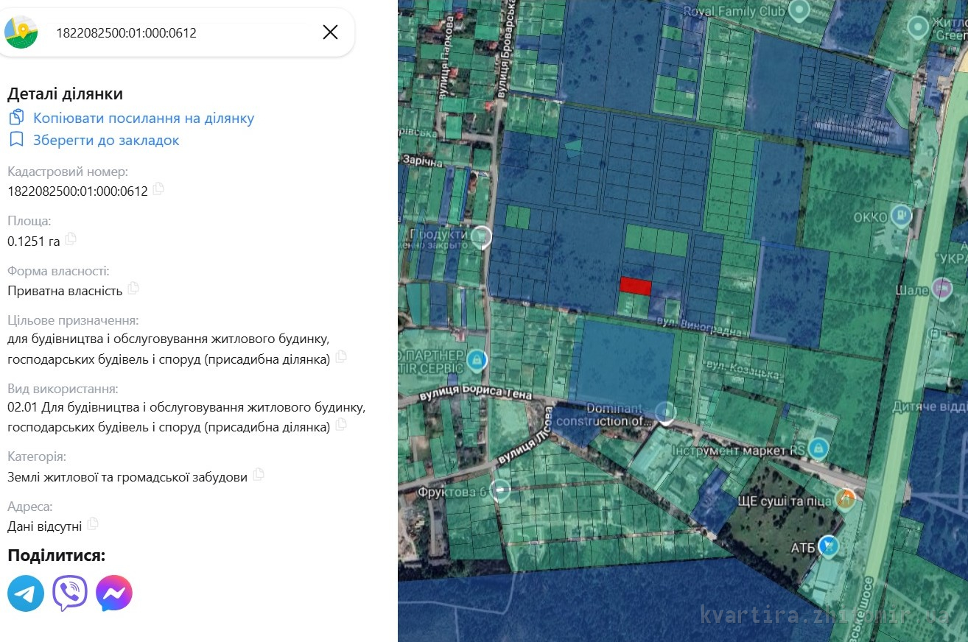
Task: Clear the cadastral number search field
Action: click(x=330, y=32)
